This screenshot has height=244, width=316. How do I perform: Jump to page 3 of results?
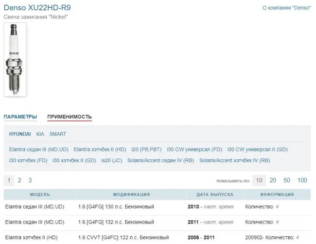point(30,180)
